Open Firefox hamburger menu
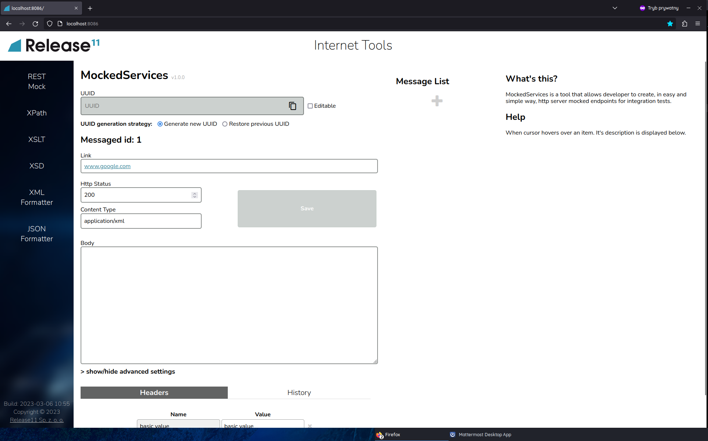The image size is (708, 441). (698, 24)
